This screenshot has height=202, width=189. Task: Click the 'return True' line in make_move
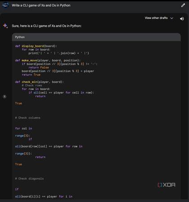31,75
